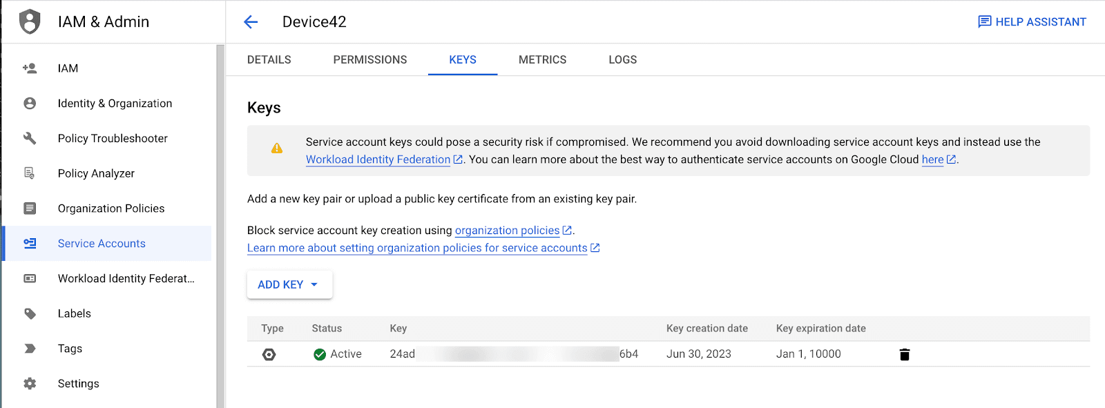This screenshot has width=1105, height=408.
Task: Open Learn more about setting organization policies
Action: pos(417,249)
